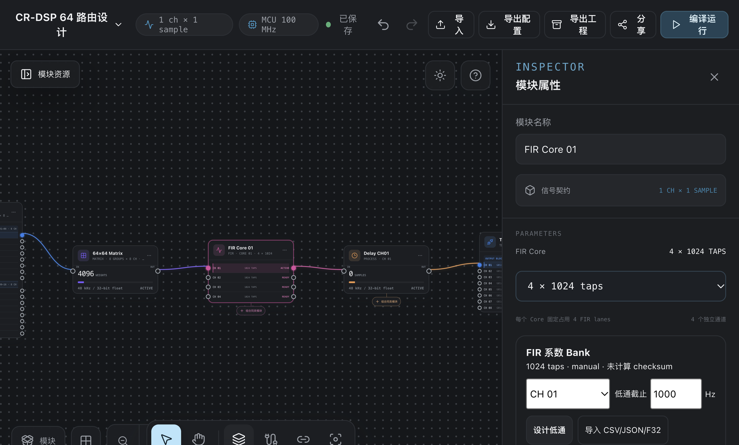739x445 pixels.
Task: Click the 64×64 Matrix node grid icon
Action: tap(83, 256)
